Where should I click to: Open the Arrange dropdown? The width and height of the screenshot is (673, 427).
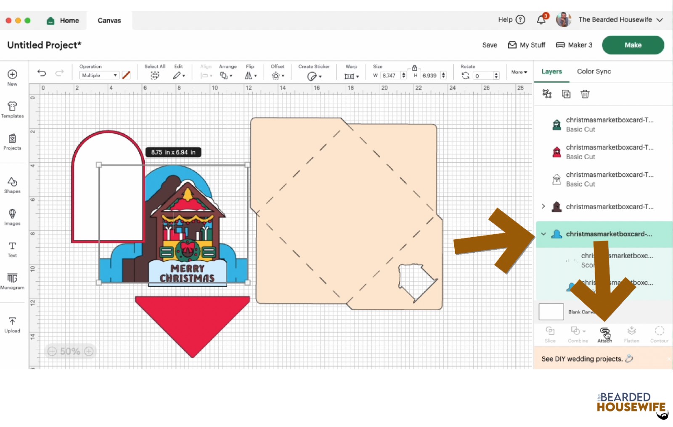[226, 76]
